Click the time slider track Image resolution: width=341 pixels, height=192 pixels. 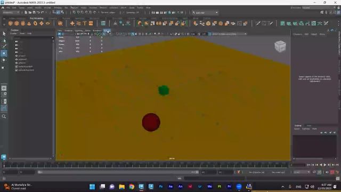tap(145, 165)
